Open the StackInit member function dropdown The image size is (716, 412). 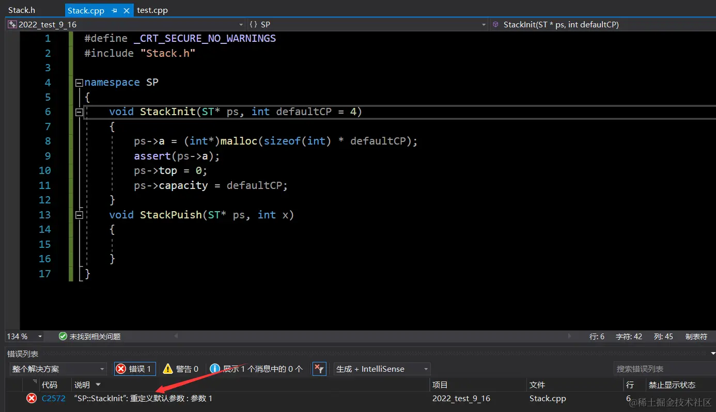click(602, 24)
